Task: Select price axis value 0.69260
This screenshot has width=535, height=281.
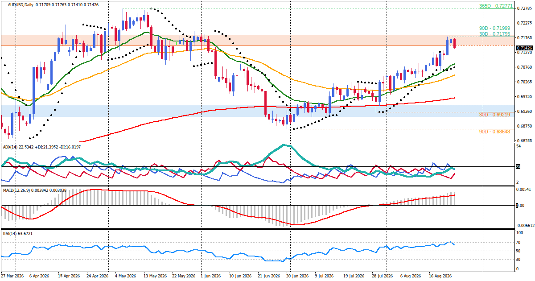Action: point(524,112)
